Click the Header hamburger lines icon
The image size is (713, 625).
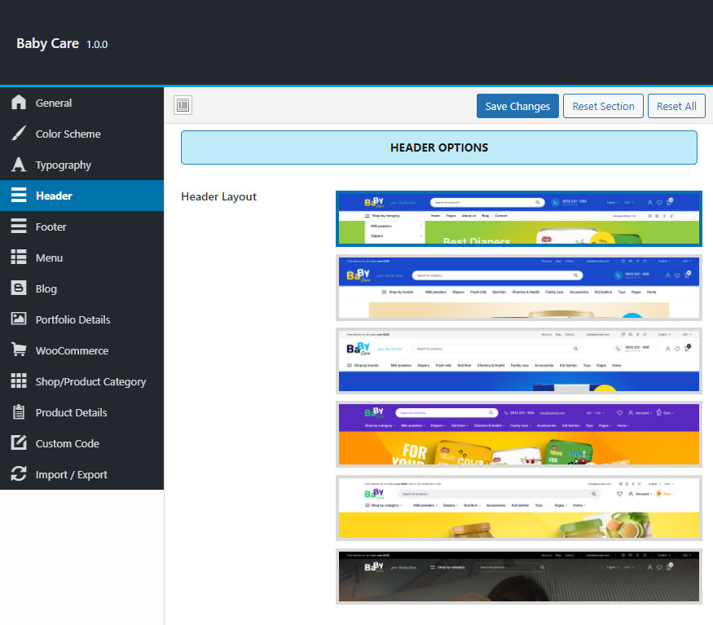click(x=19, y=195)
